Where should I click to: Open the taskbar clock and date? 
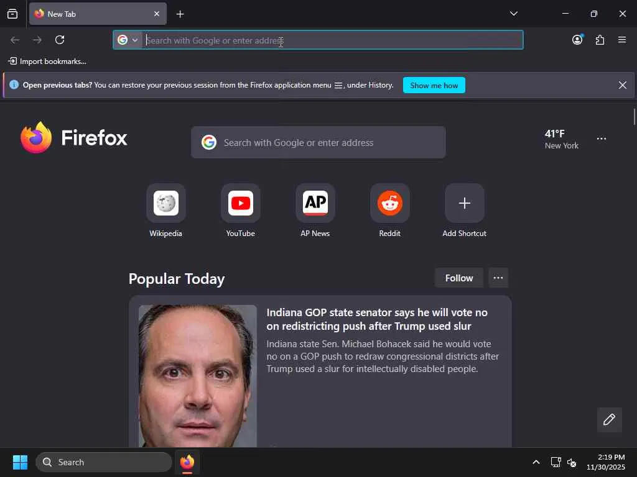pos(606,462)
